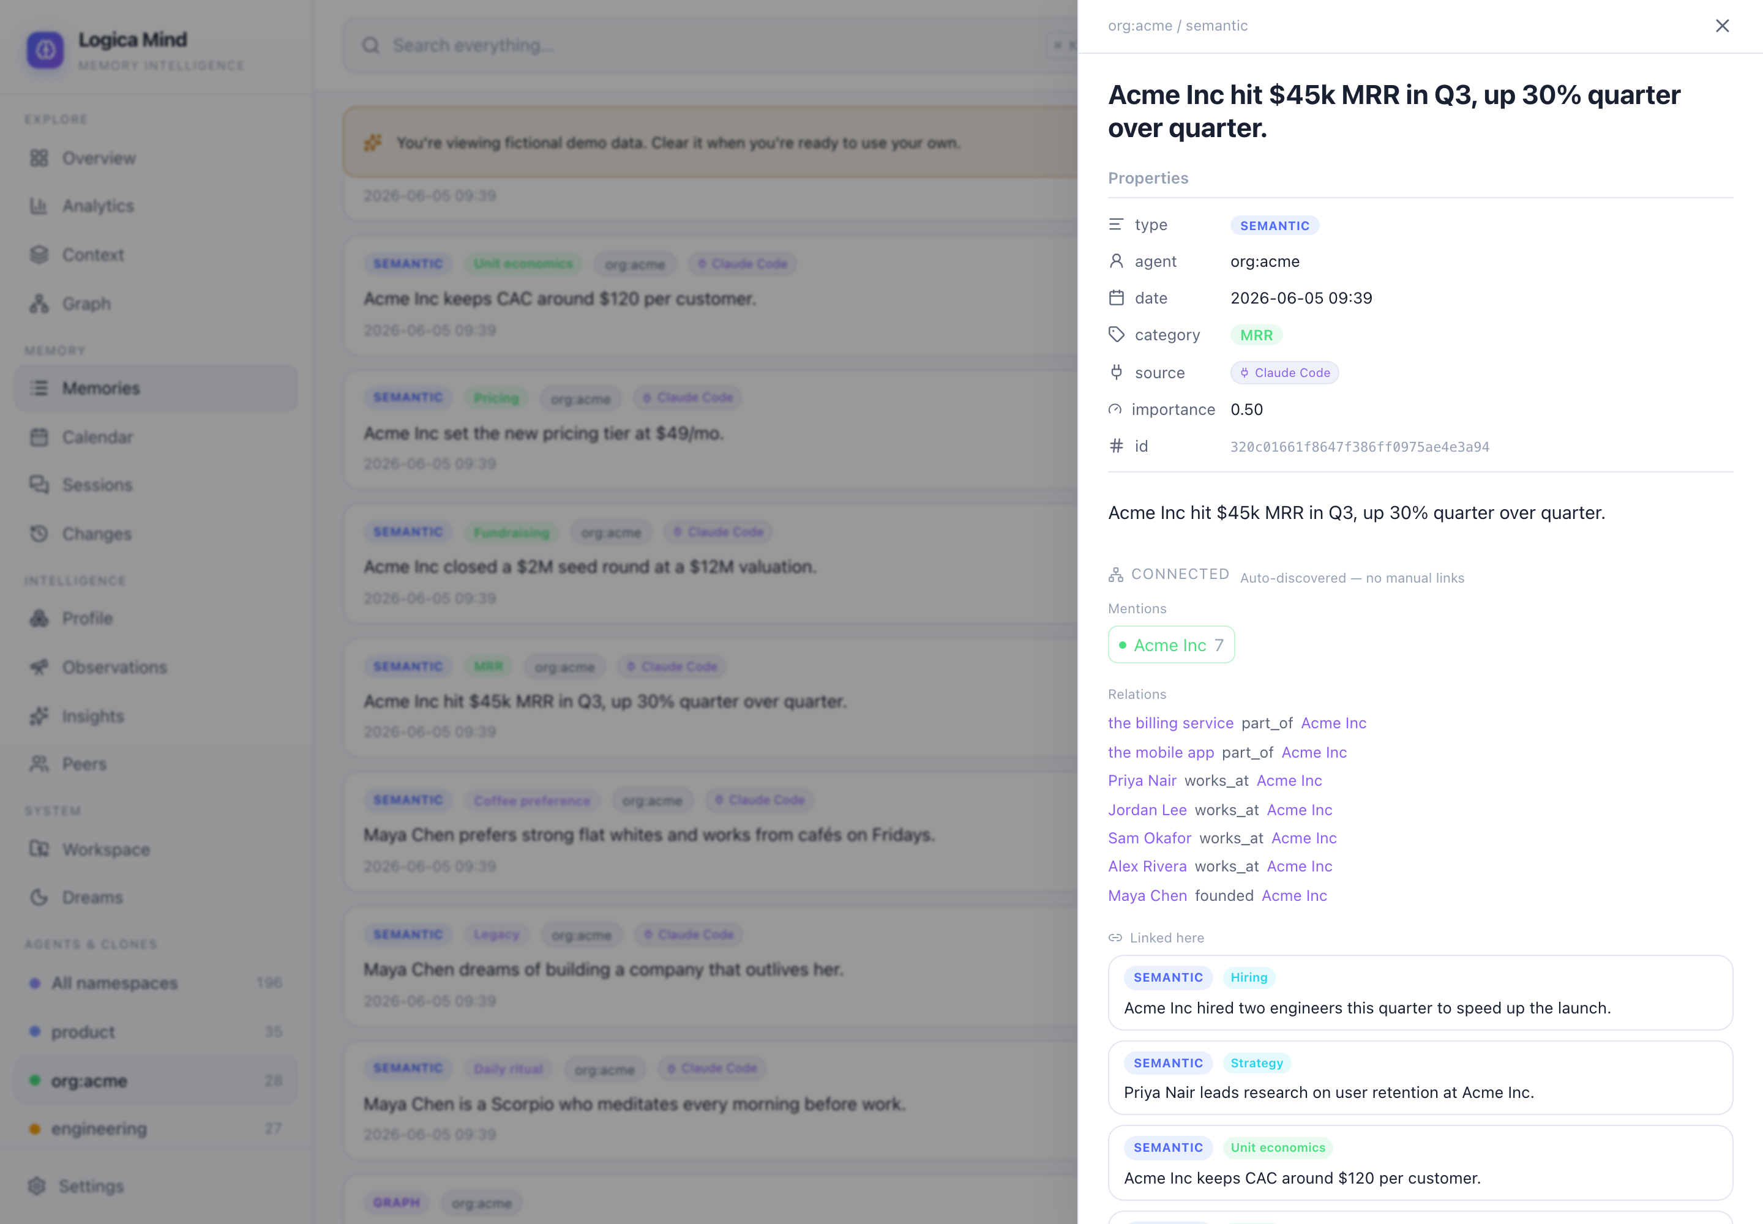Open the Sessions chat icon
1763x1224 pixels.
click(x=39, y=485)
